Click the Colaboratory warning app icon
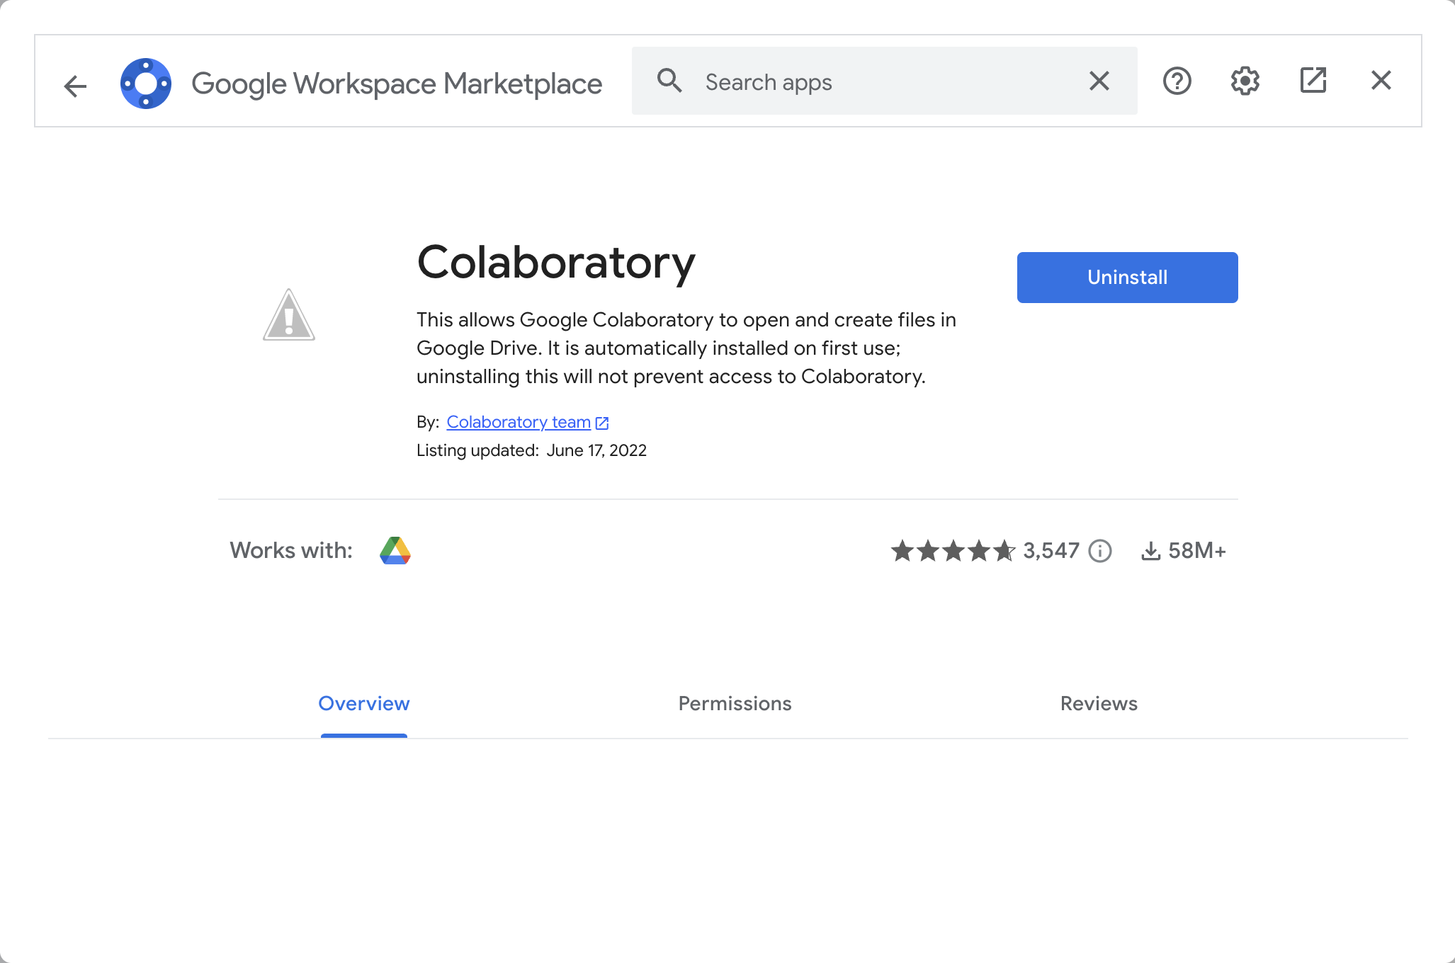The width and height of the screenshot is (1455, 963). (289, 316)
